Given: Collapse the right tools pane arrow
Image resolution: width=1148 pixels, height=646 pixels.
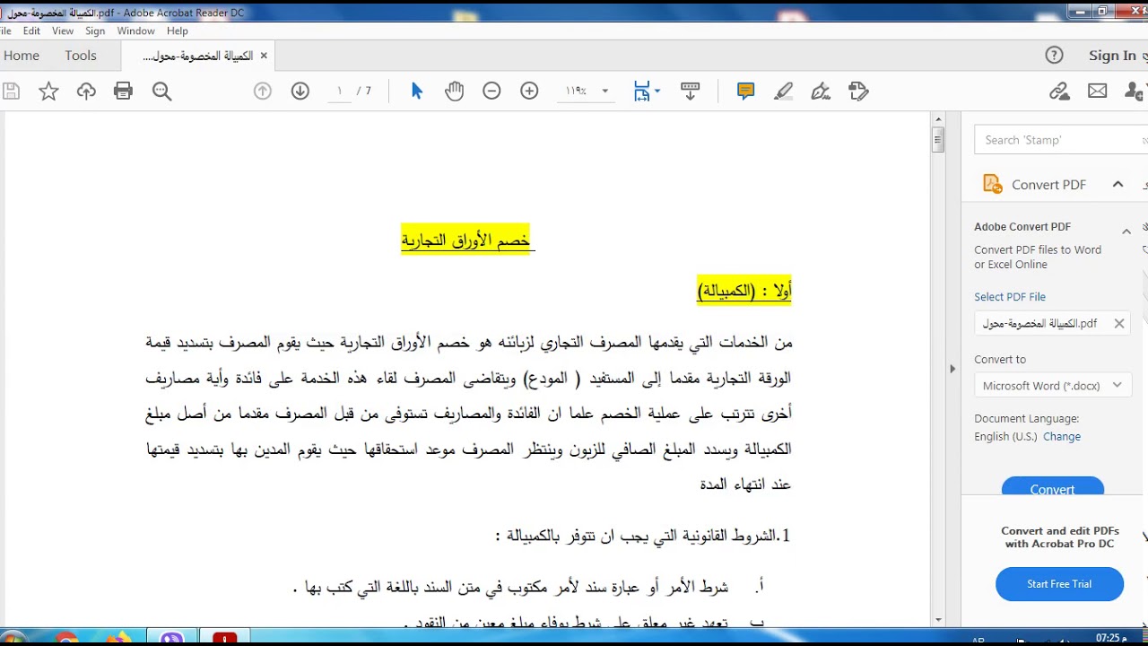Looking at the screenshot, I should [x=952, y=368].
